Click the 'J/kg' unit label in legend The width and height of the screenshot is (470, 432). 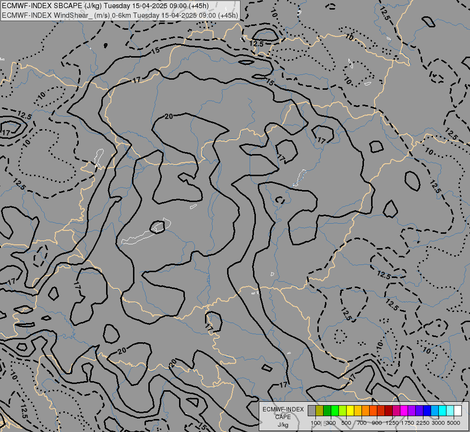[283, 425]
